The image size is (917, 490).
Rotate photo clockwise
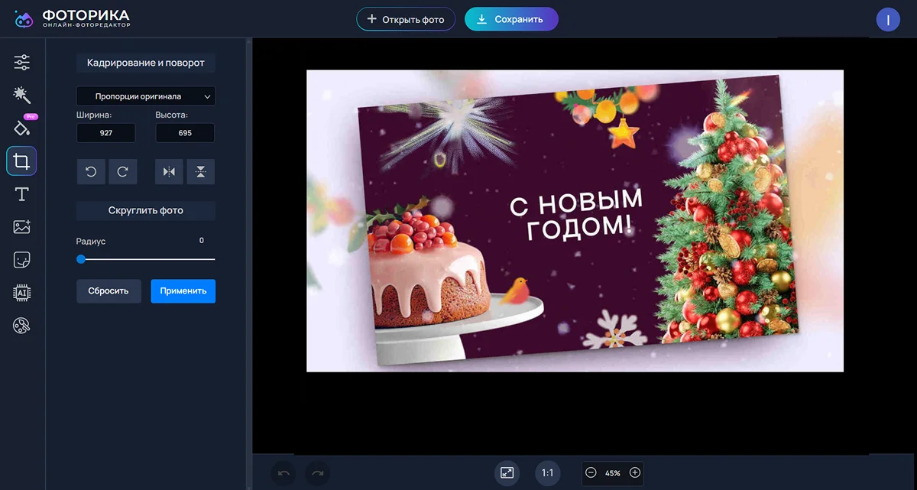pyautogui.click(x=122, y=172)
